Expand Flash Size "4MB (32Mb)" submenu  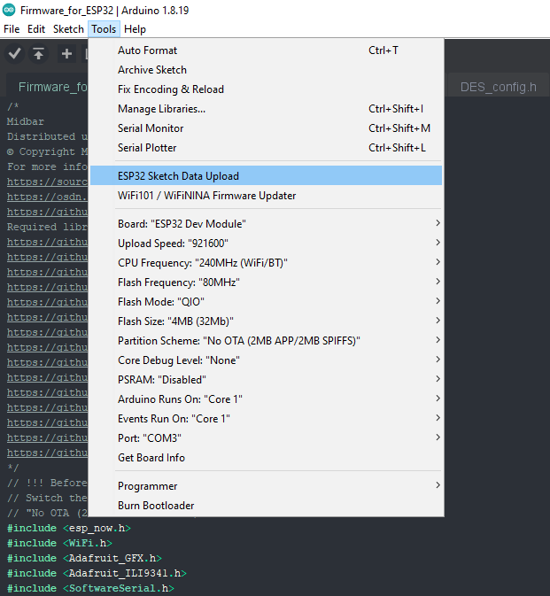(x=266, y=321)
